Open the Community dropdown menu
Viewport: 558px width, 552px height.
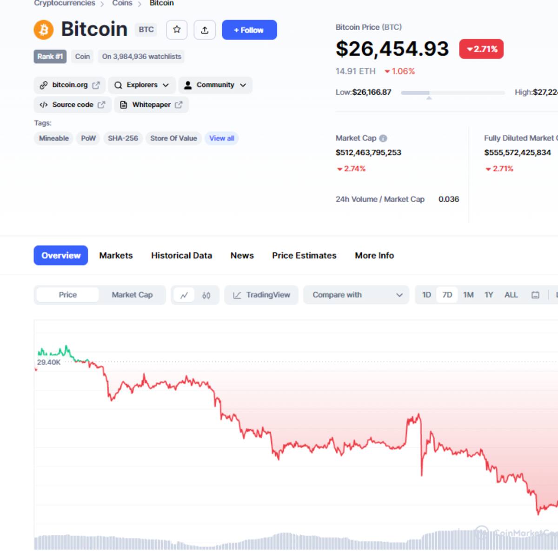tap(215, 85)
